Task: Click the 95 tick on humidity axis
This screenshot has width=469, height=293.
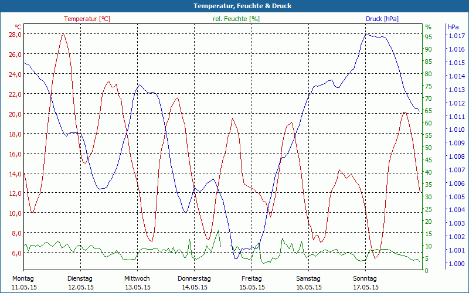Action: pos(428,37)
